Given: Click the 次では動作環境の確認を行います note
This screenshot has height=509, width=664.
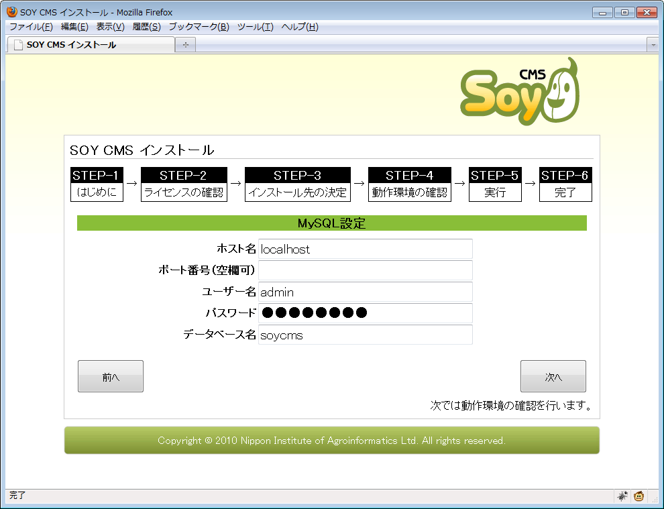Looking at the screenshot, I should pos(510,405).
